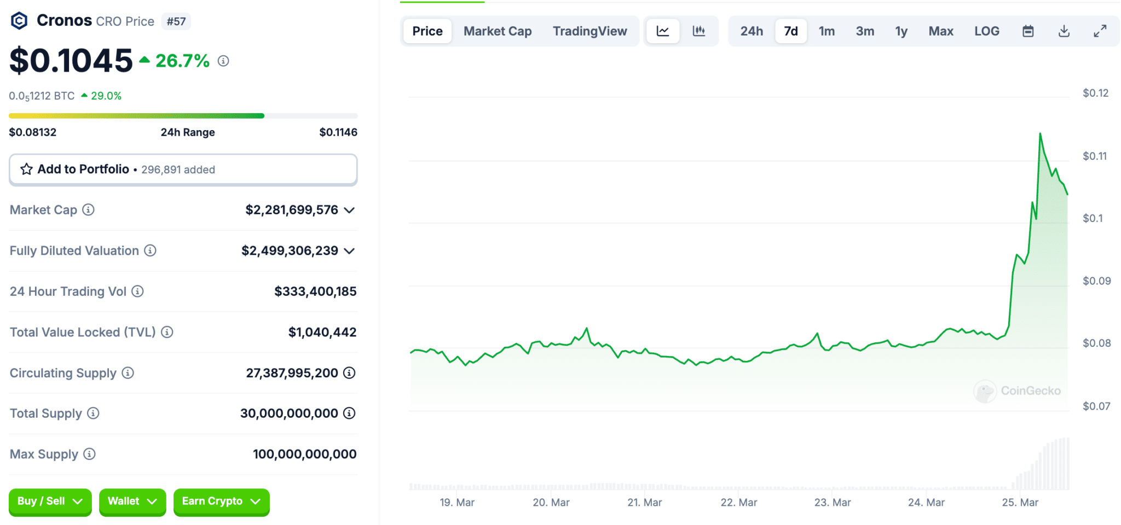The width and height of the screenshot is (1121, 525).
Task: Click the 24h Range progress bar
Action: 183,116
